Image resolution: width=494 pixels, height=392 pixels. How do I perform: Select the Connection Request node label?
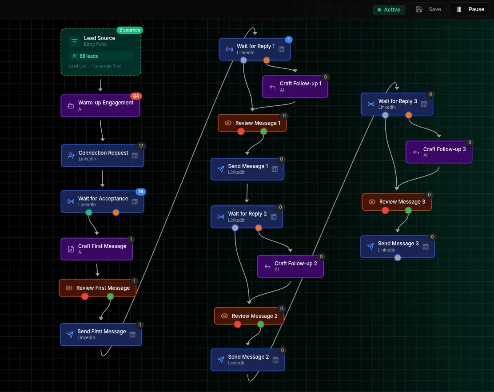[104, 153]
